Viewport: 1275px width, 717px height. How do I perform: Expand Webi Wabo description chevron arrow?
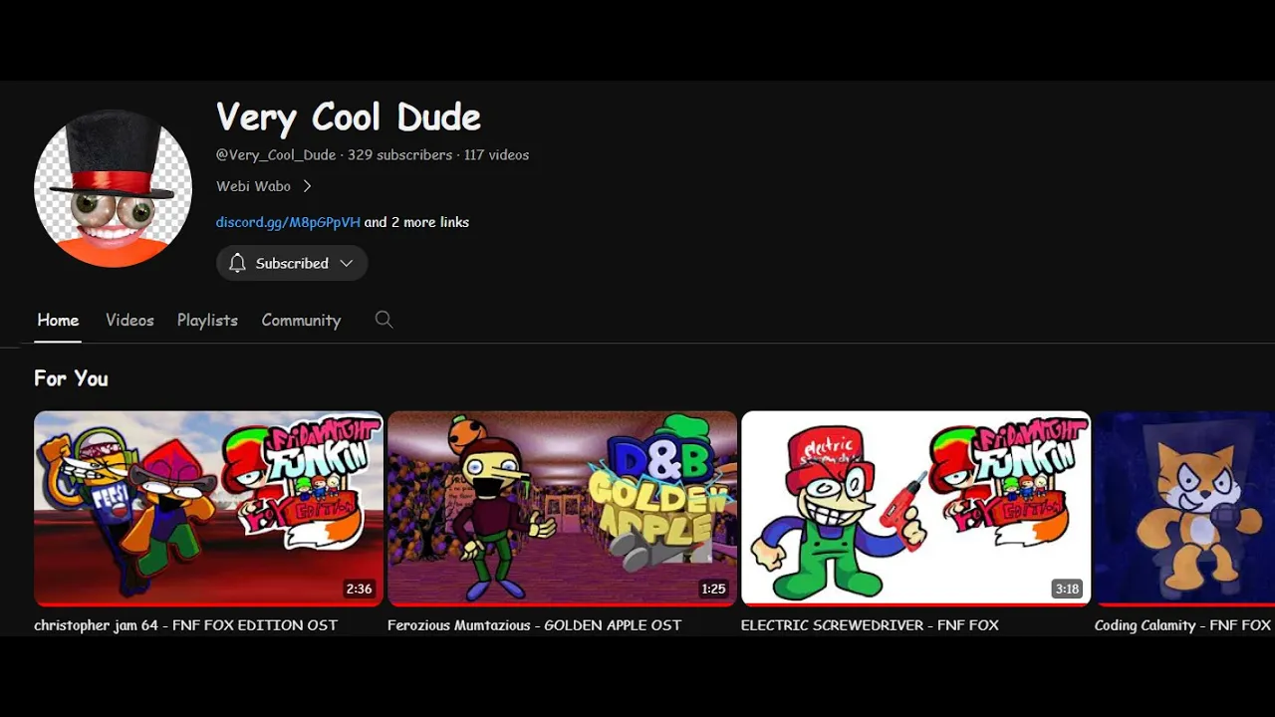click(x=307, y=186)
